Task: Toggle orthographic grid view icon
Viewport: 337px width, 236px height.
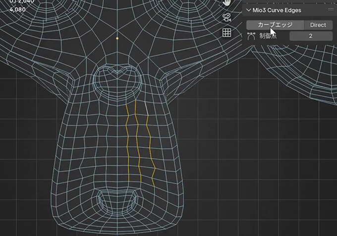Action: pos(227,33)
